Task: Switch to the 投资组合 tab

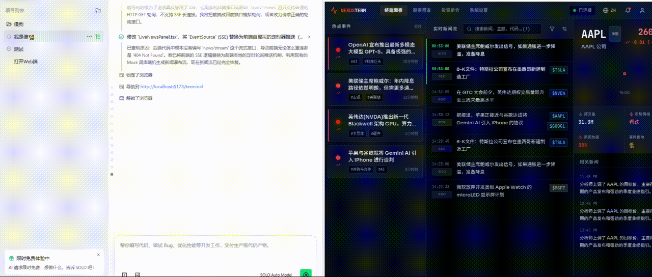Action: [x=450, y=10]
